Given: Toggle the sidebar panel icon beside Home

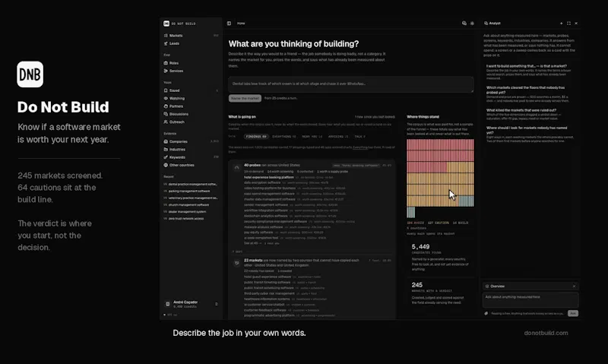Looking at the screenshot, I should coord(230,24).
